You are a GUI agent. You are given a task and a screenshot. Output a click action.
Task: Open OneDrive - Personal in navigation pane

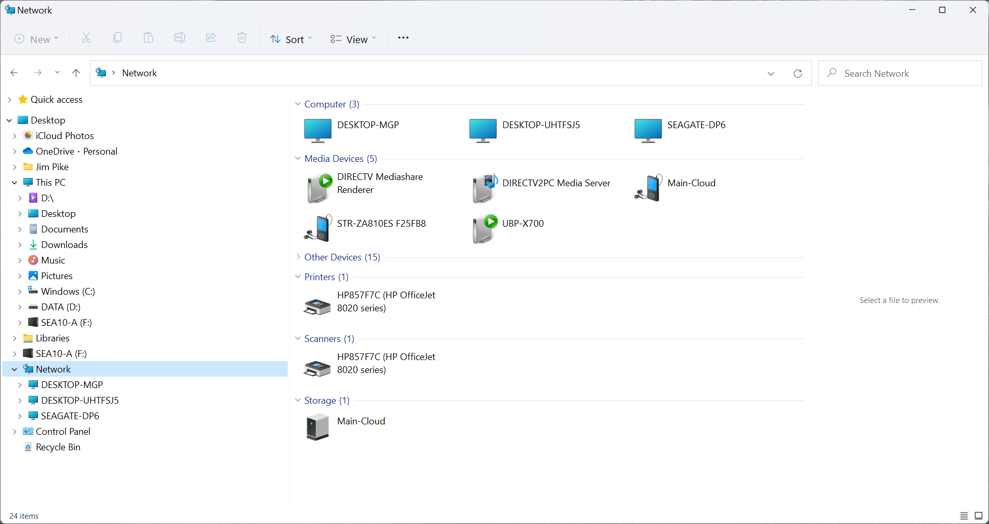(x=76, y=151)
